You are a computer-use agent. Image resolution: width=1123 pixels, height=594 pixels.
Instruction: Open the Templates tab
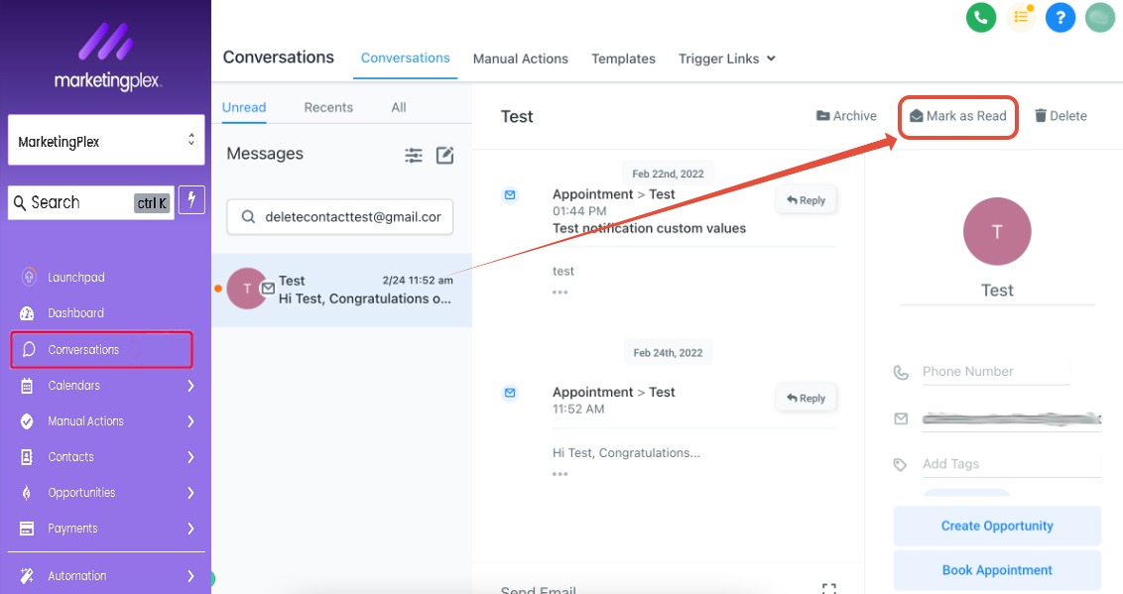(x=623, y=59)
